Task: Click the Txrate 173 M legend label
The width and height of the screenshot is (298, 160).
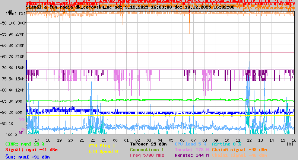Action: 191,150
